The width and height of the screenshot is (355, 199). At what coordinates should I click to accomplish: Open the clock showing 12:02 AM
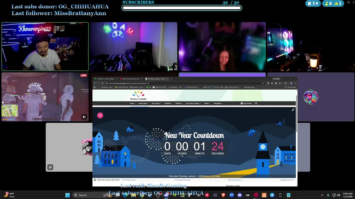point(348,195)
